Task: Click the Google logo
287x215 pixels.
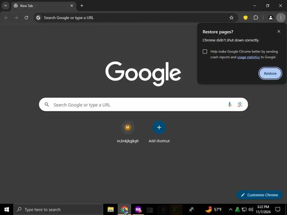Action: pos(143,74)
